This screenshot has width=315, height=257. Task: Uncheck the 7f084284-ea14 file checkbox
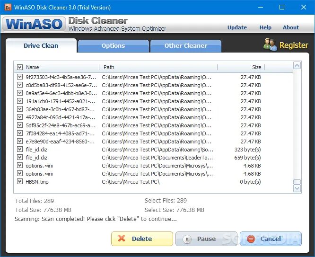20,133
